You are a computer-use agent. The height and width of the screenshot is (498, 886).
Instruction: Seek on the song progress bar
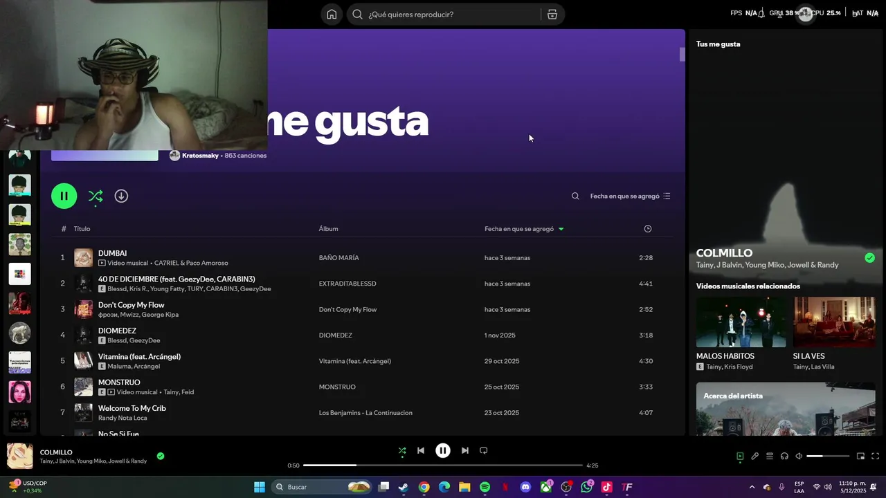(x=443, y=465)
